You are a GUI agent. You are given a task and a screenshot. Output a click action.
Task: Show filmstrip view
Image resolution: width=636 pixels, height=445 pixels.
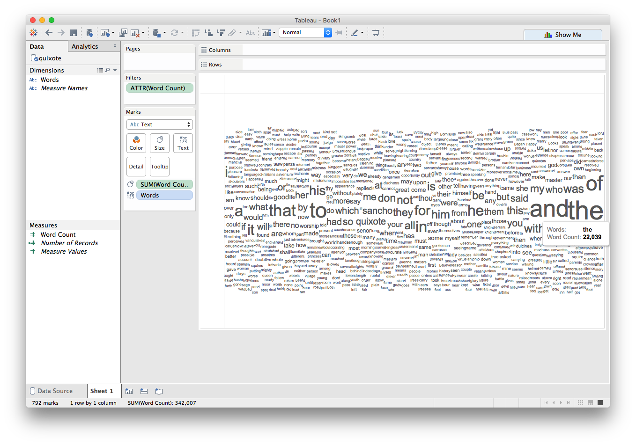coord(591,402)
